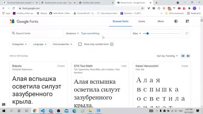Open the Chrome three-dot menu

pos(200,8)
